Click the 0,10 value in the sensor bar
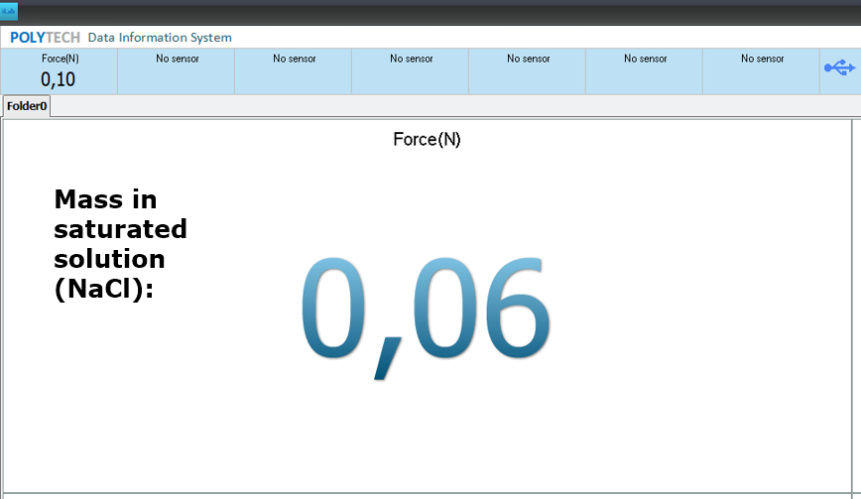 coord(59,79)
